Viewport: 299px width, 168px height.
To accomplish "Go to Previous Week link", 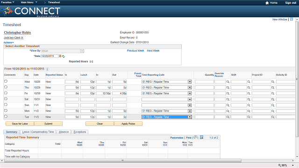I will 135,51.
